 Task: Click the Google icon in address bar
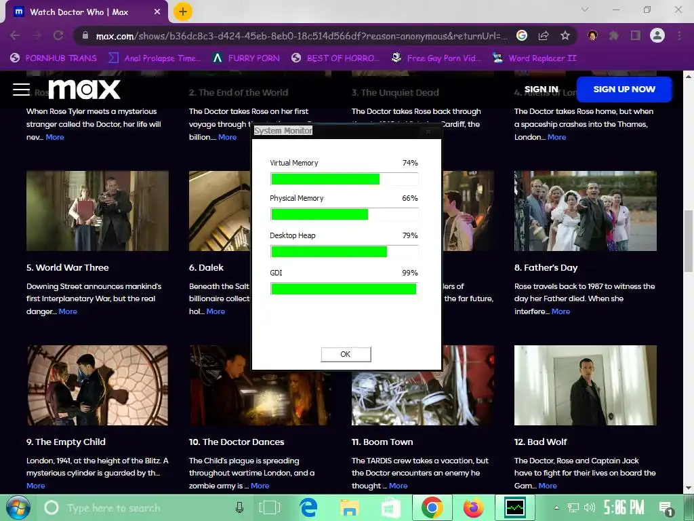pyautogui.click(x=522, y=35)
